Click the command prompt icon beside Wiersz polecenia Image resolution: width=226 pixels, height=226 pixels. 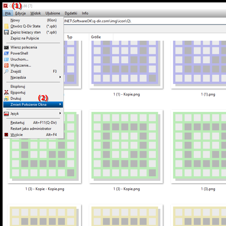tap(6, 47)
